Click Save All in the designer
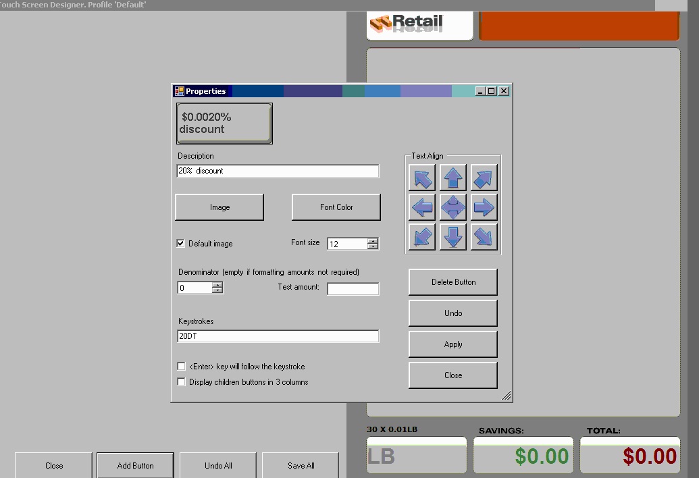This screenshot has height=478, width=699. tap(301, 466)
